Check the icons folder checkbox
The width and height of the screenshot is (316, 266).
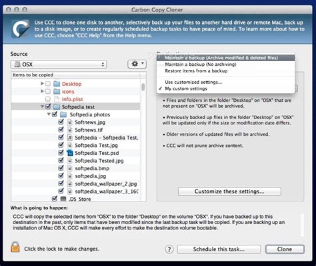pos(48,91)
